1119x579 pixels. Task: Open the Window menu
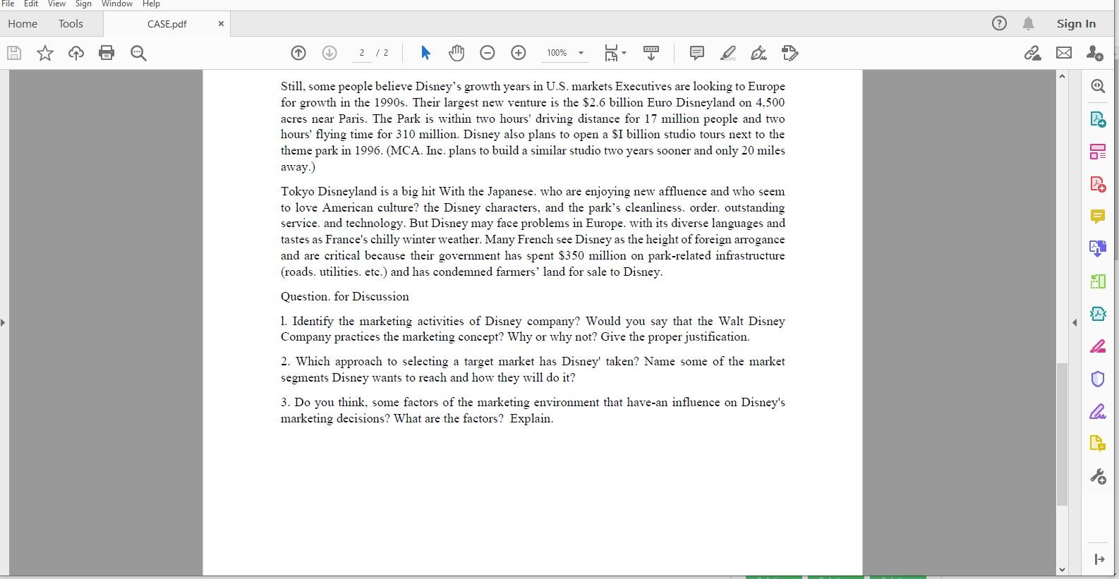(x=117, y=4)
